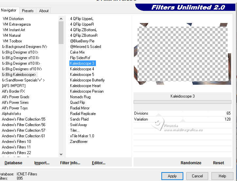The height and width of the screenshot is (181, 237).
Task: Choose the Flip SidesRsf filter
Action: point(80,58)
